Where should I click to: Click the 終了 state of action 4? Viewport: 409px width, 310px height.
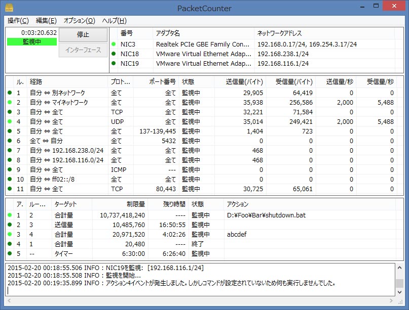[198, 244]
